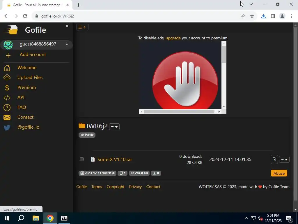Open the Welcome menu item

(27, 68)
